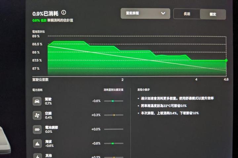
Task: Click the 電池調節 +0.0% comparison bar
Action: coord(113,129)
